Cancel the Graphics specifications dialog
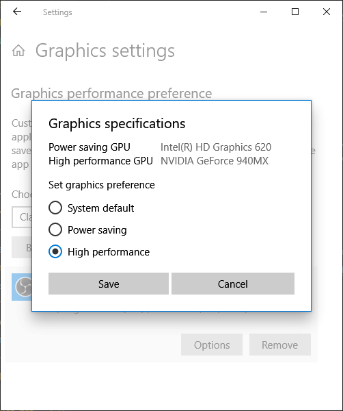Screen dimensions: 343x411 pyautogui.click(x=233, y=284)
